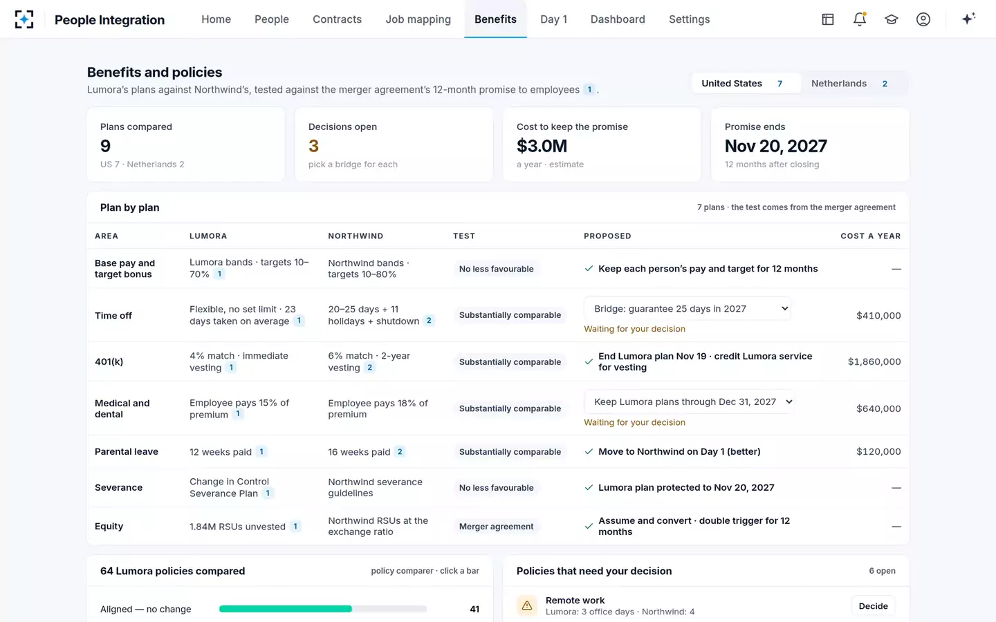Click citation 2 beside 16 weeks paid
Viewport: 996px width, 622px height.
coord(400,452)
